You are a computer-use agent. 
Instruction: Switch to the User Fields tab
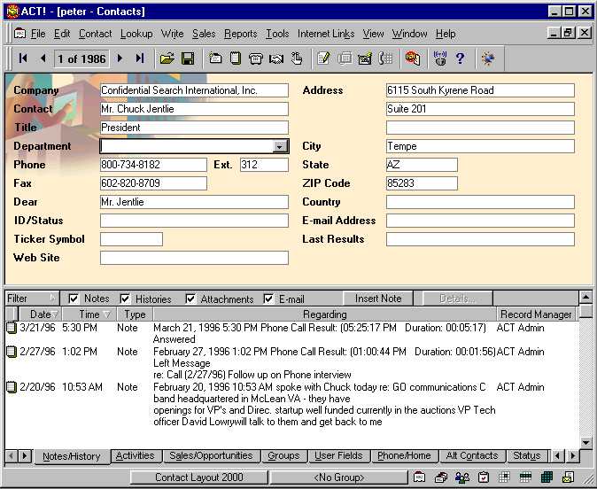338,455
